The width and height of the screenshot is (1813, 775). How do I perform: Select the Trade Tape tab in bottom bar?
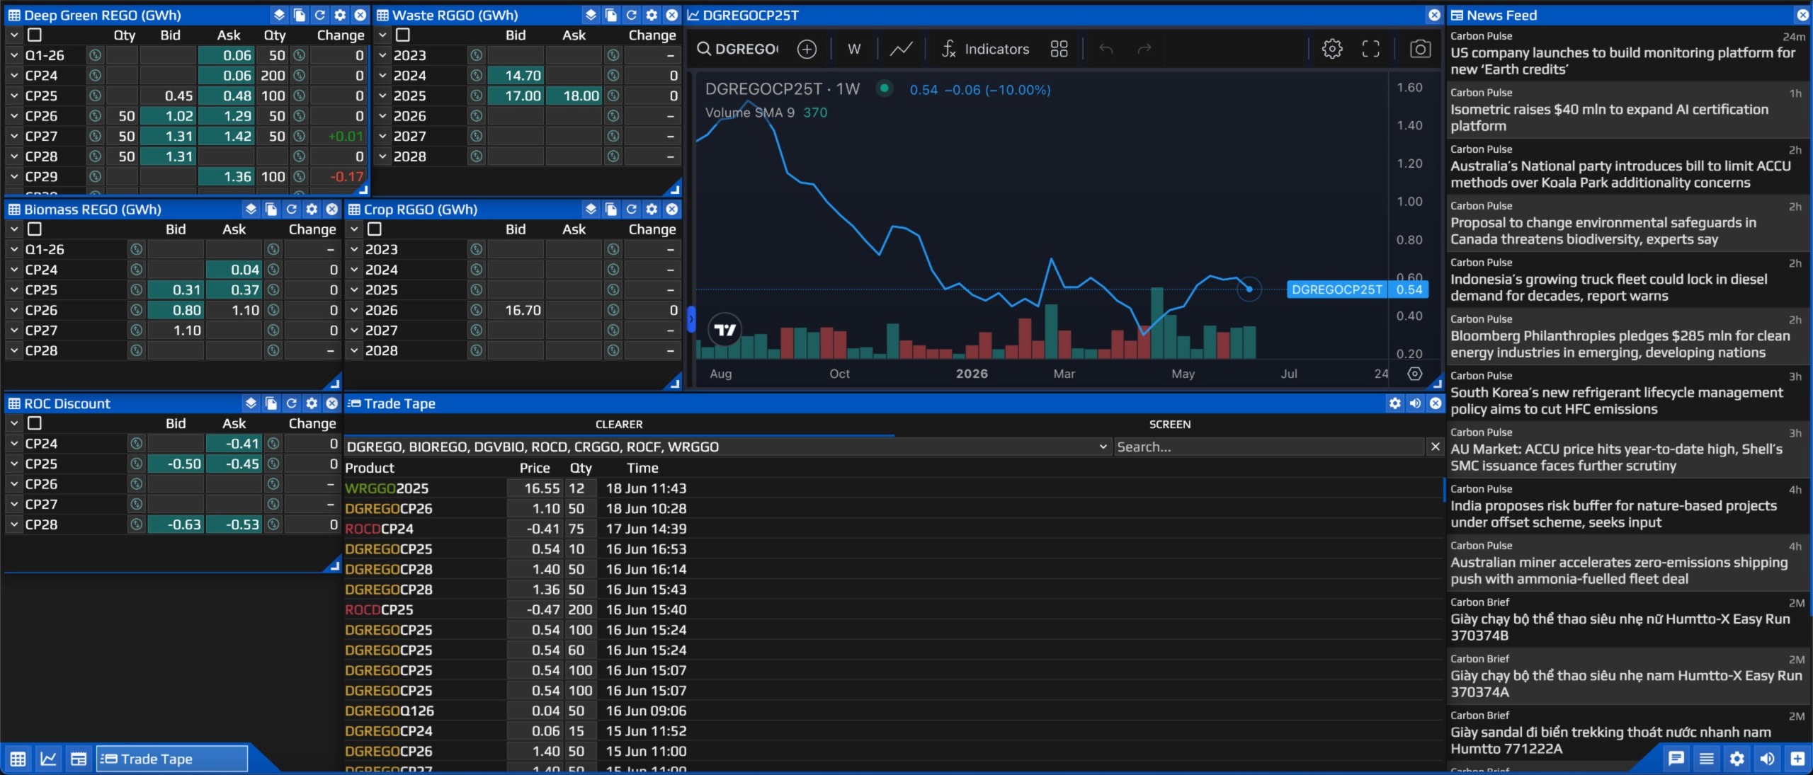click(x=172, y=759)
